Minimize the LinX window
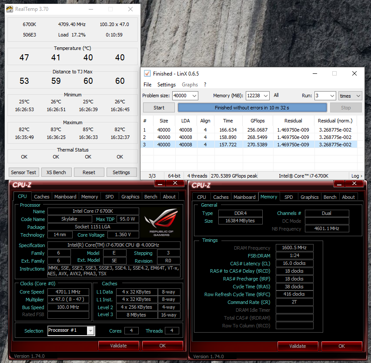371x363 pixels. 315,73
